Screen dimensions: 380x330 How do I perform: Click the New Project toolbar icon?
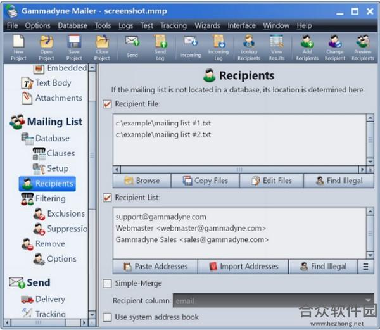[18, 48]
